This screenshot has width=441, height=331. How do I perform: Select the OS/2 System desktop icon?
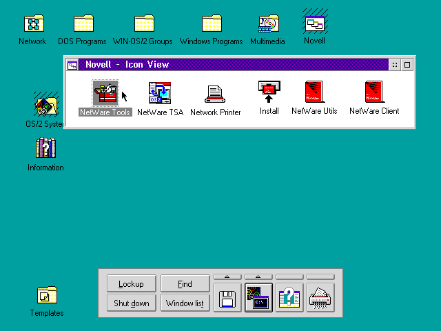[46, 104]
